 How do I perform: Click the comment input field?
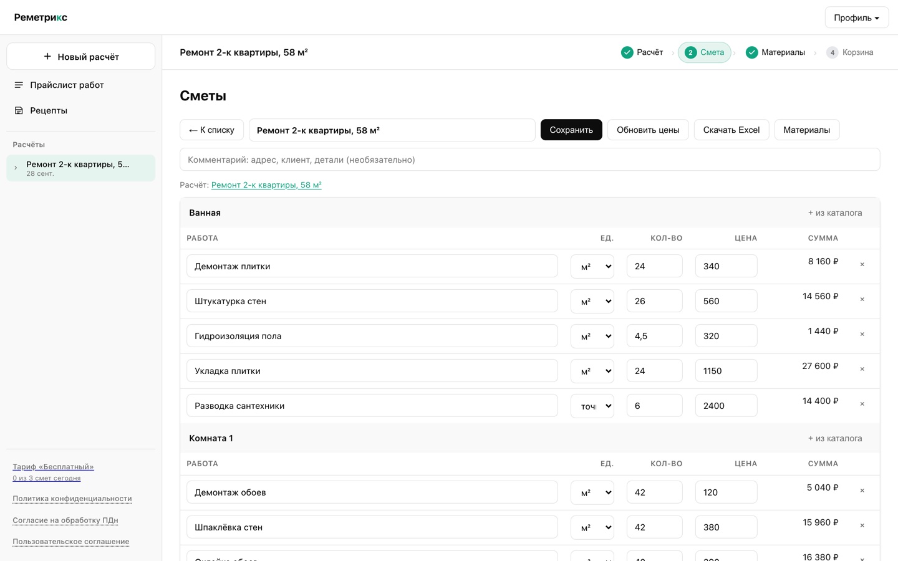coord(530,160)
